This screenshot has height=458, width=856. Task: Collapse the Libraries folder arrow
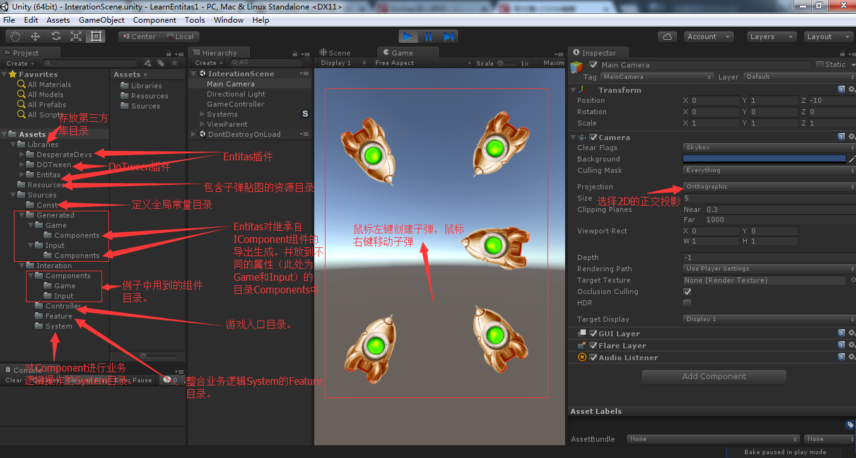coord(13,144)
